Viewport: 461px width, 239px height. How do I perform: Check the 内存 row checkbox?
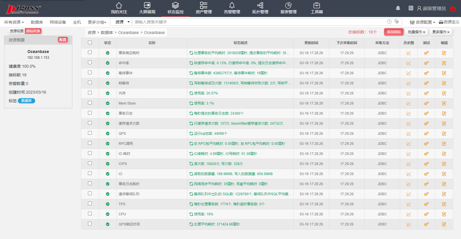90,93
